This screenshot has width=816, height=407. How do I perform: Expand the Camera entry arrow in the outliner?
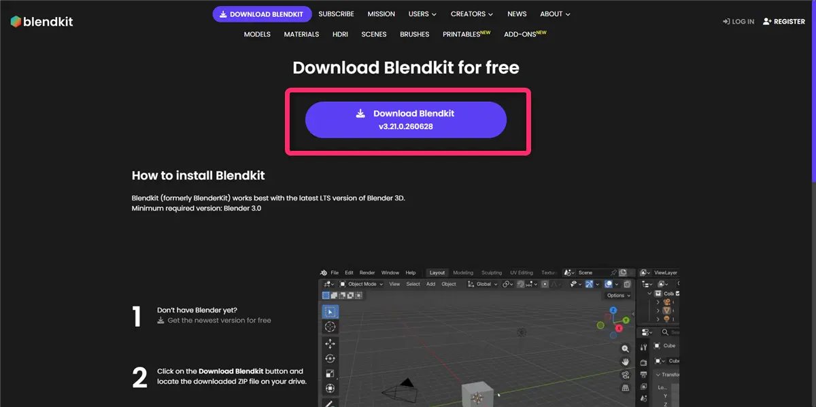658,302
